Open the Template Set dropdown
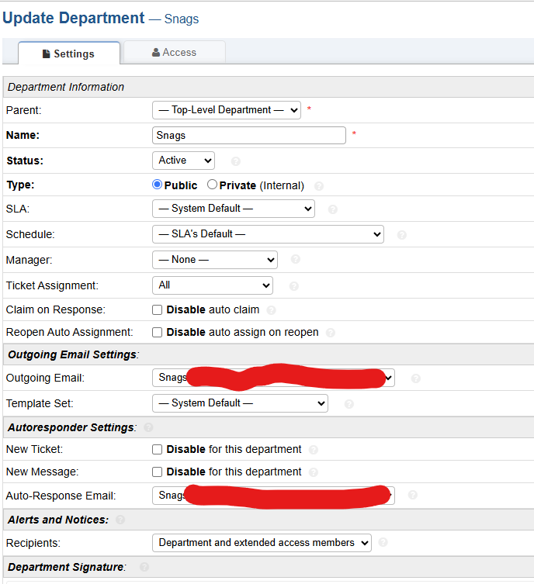This screenshot has width=534, height=584. pos(240,403)
